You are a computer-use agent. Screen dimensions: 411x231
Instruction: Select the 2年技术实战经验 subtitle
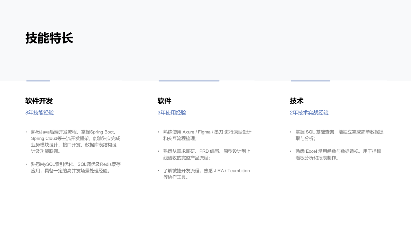pyautogui.click(x=309, y=113)
